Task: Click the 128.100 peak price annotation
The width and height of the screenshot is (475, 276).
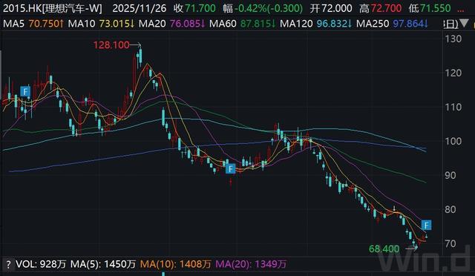Action: click(111, 45)
